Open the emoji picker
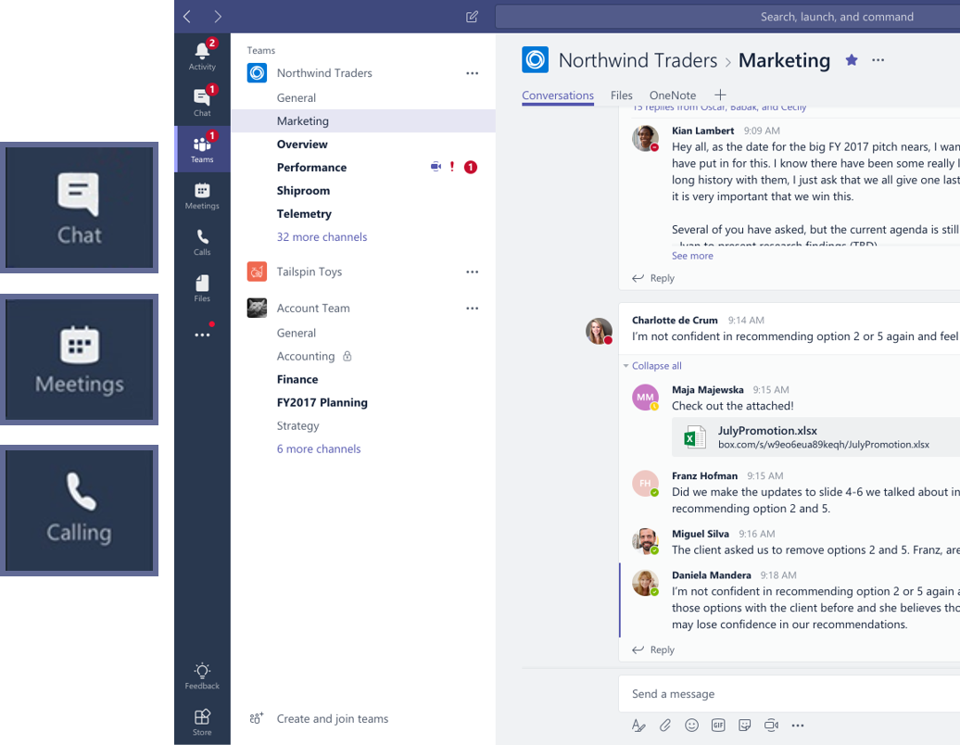 (692, 726)
